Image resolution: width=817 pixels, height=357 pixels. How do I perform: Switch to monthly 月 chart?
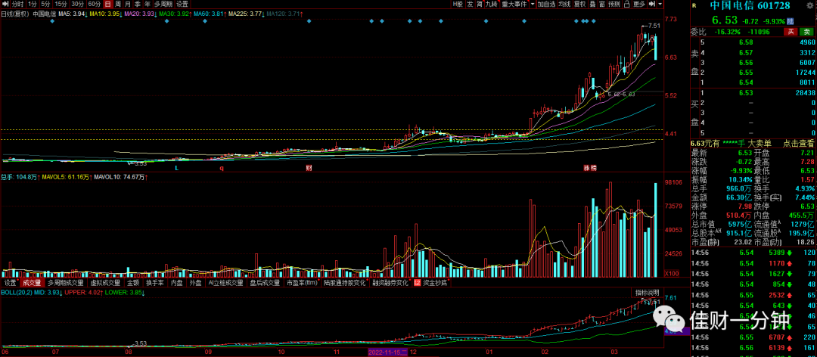tap(128, 4)
